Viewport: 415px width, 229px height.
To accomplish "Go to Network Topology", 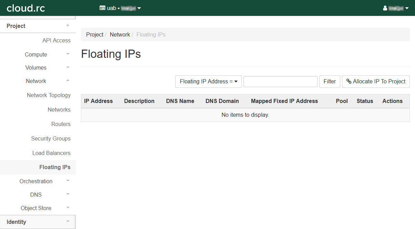I will tap(49, 95).
